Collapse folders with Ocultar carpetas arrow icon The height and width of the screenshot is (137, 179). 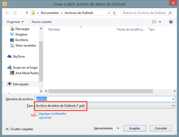[x=7, y=129]
